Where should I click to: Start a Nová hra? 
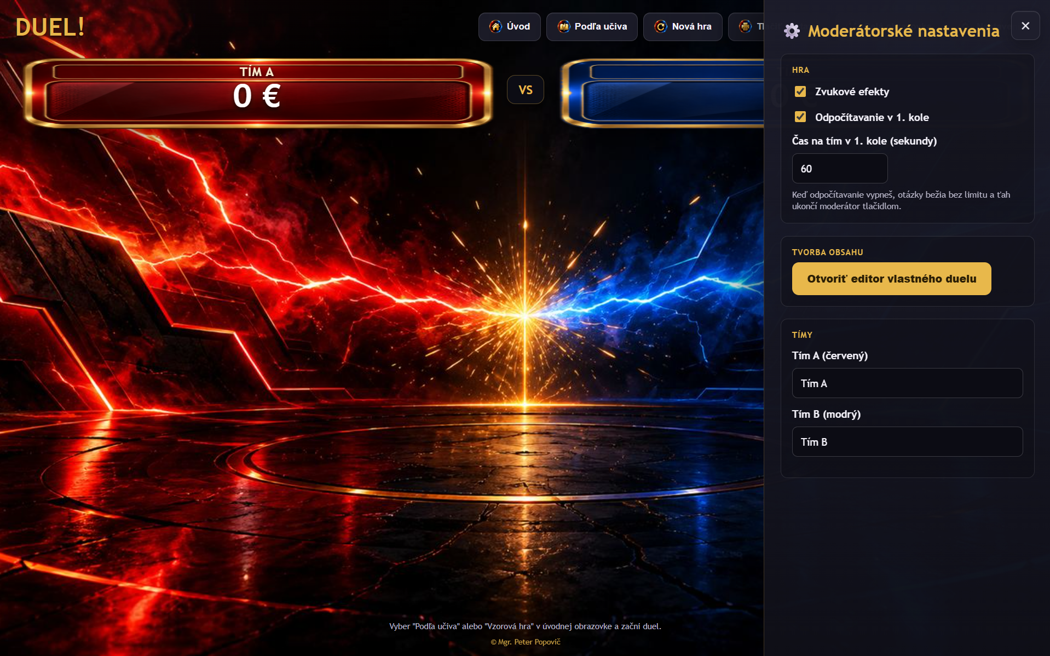click(683, 26)
